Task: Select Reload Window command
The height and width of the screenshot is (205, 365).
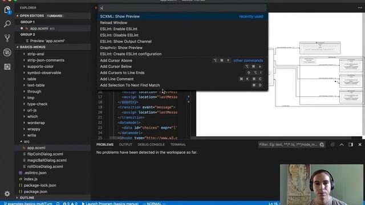Action: (x=182, y=23)
